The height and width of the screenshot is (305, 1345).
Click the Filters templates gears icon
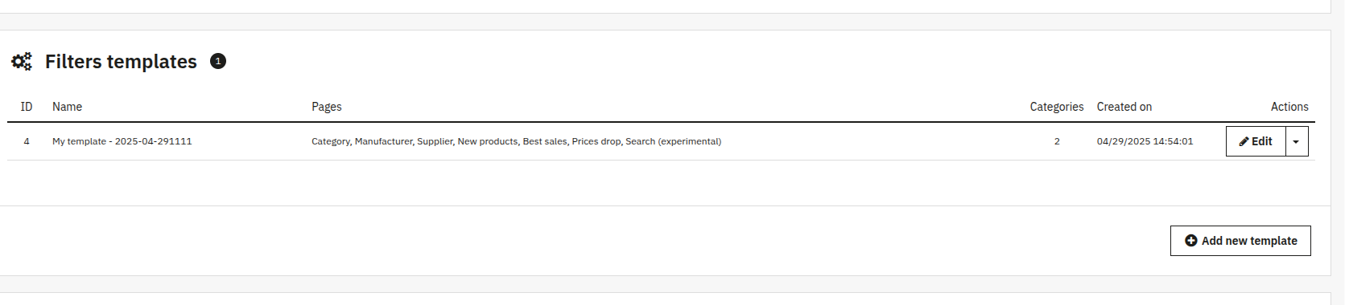click(22, 62)
